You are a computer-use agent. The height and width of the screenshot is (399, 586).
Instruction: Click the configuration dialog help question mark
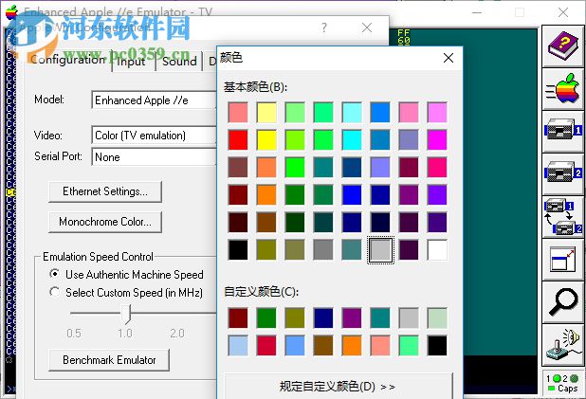(324, 27)
